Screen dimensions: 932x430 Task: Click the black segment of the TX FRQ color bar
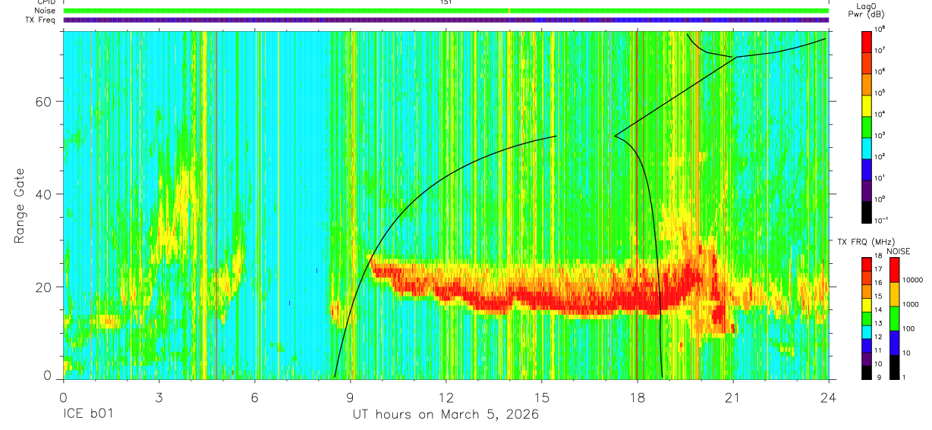[866, 372]
